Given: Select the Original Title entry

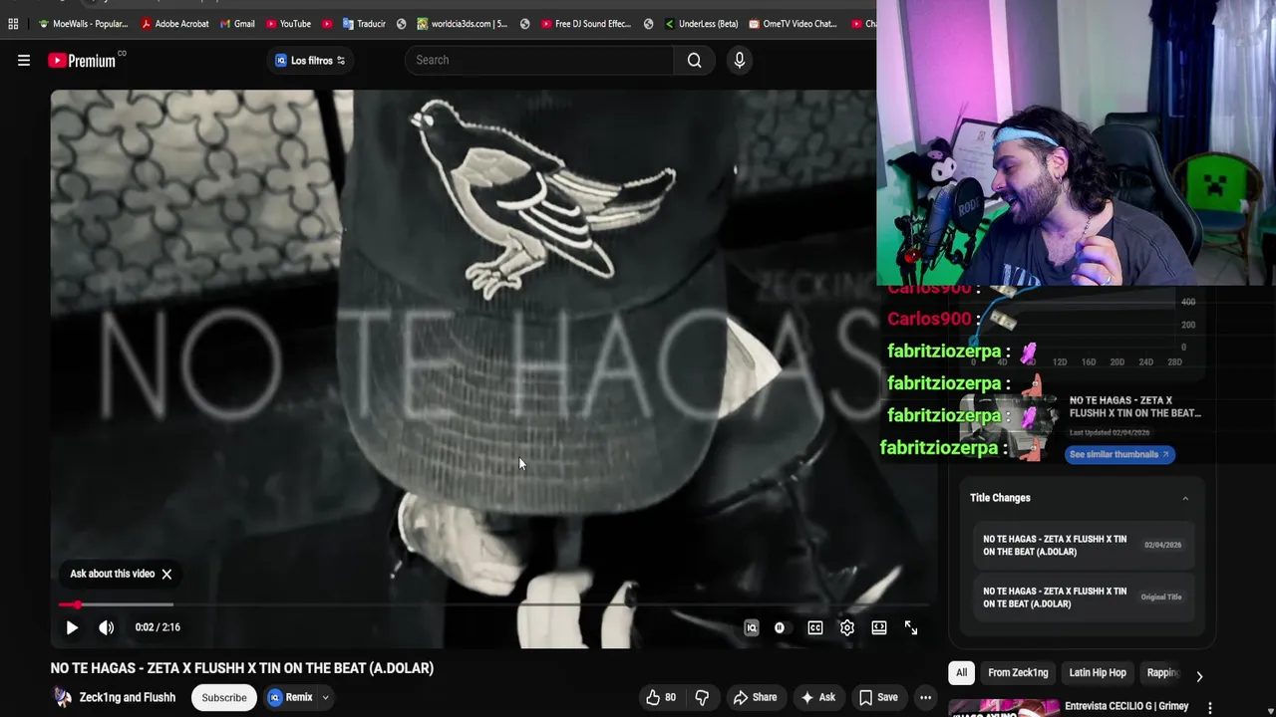Looking at the screenshot, I should [1083, 597].
